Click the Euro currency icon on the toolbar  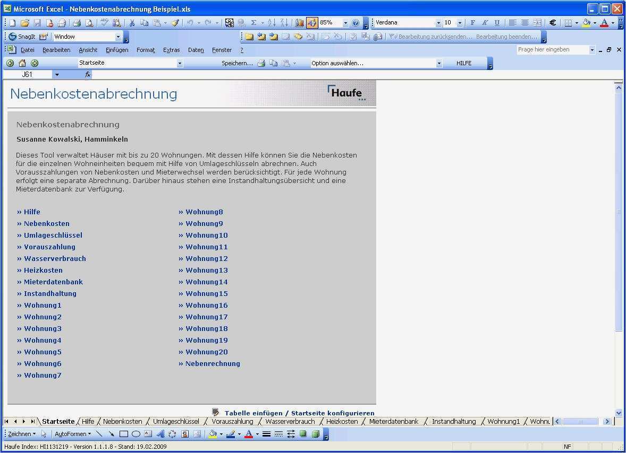(552, 22)
